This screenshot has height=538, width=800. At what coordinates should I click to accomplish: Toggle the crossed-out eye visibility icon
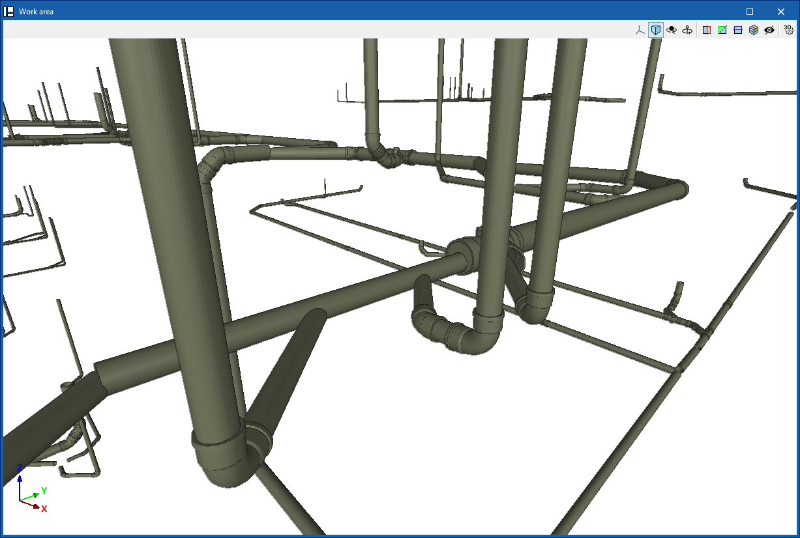pos(769,30)
